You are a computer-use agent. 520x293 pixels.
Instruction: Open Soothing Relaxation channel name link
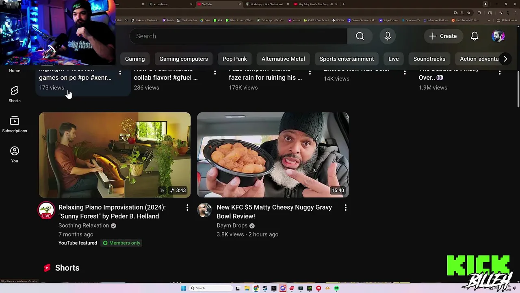(x=84, y=225)
